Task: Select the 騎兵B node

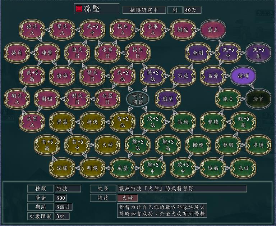Action: point(77,99)
